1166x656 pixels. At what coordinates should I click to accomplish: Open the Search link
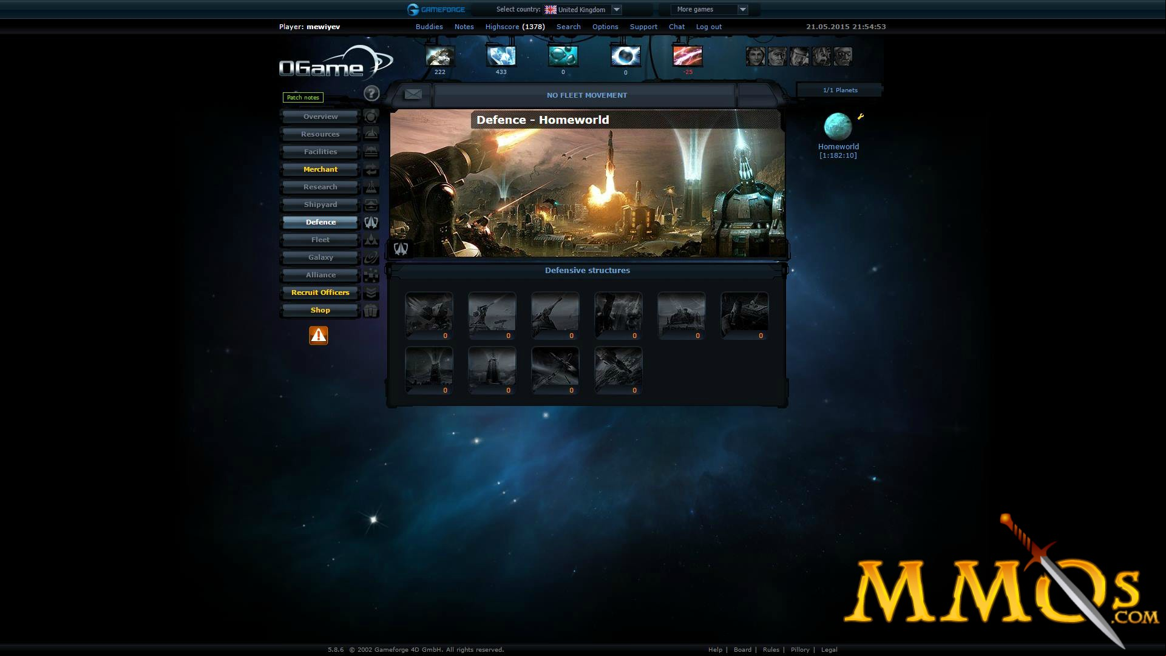coord(569,27)
